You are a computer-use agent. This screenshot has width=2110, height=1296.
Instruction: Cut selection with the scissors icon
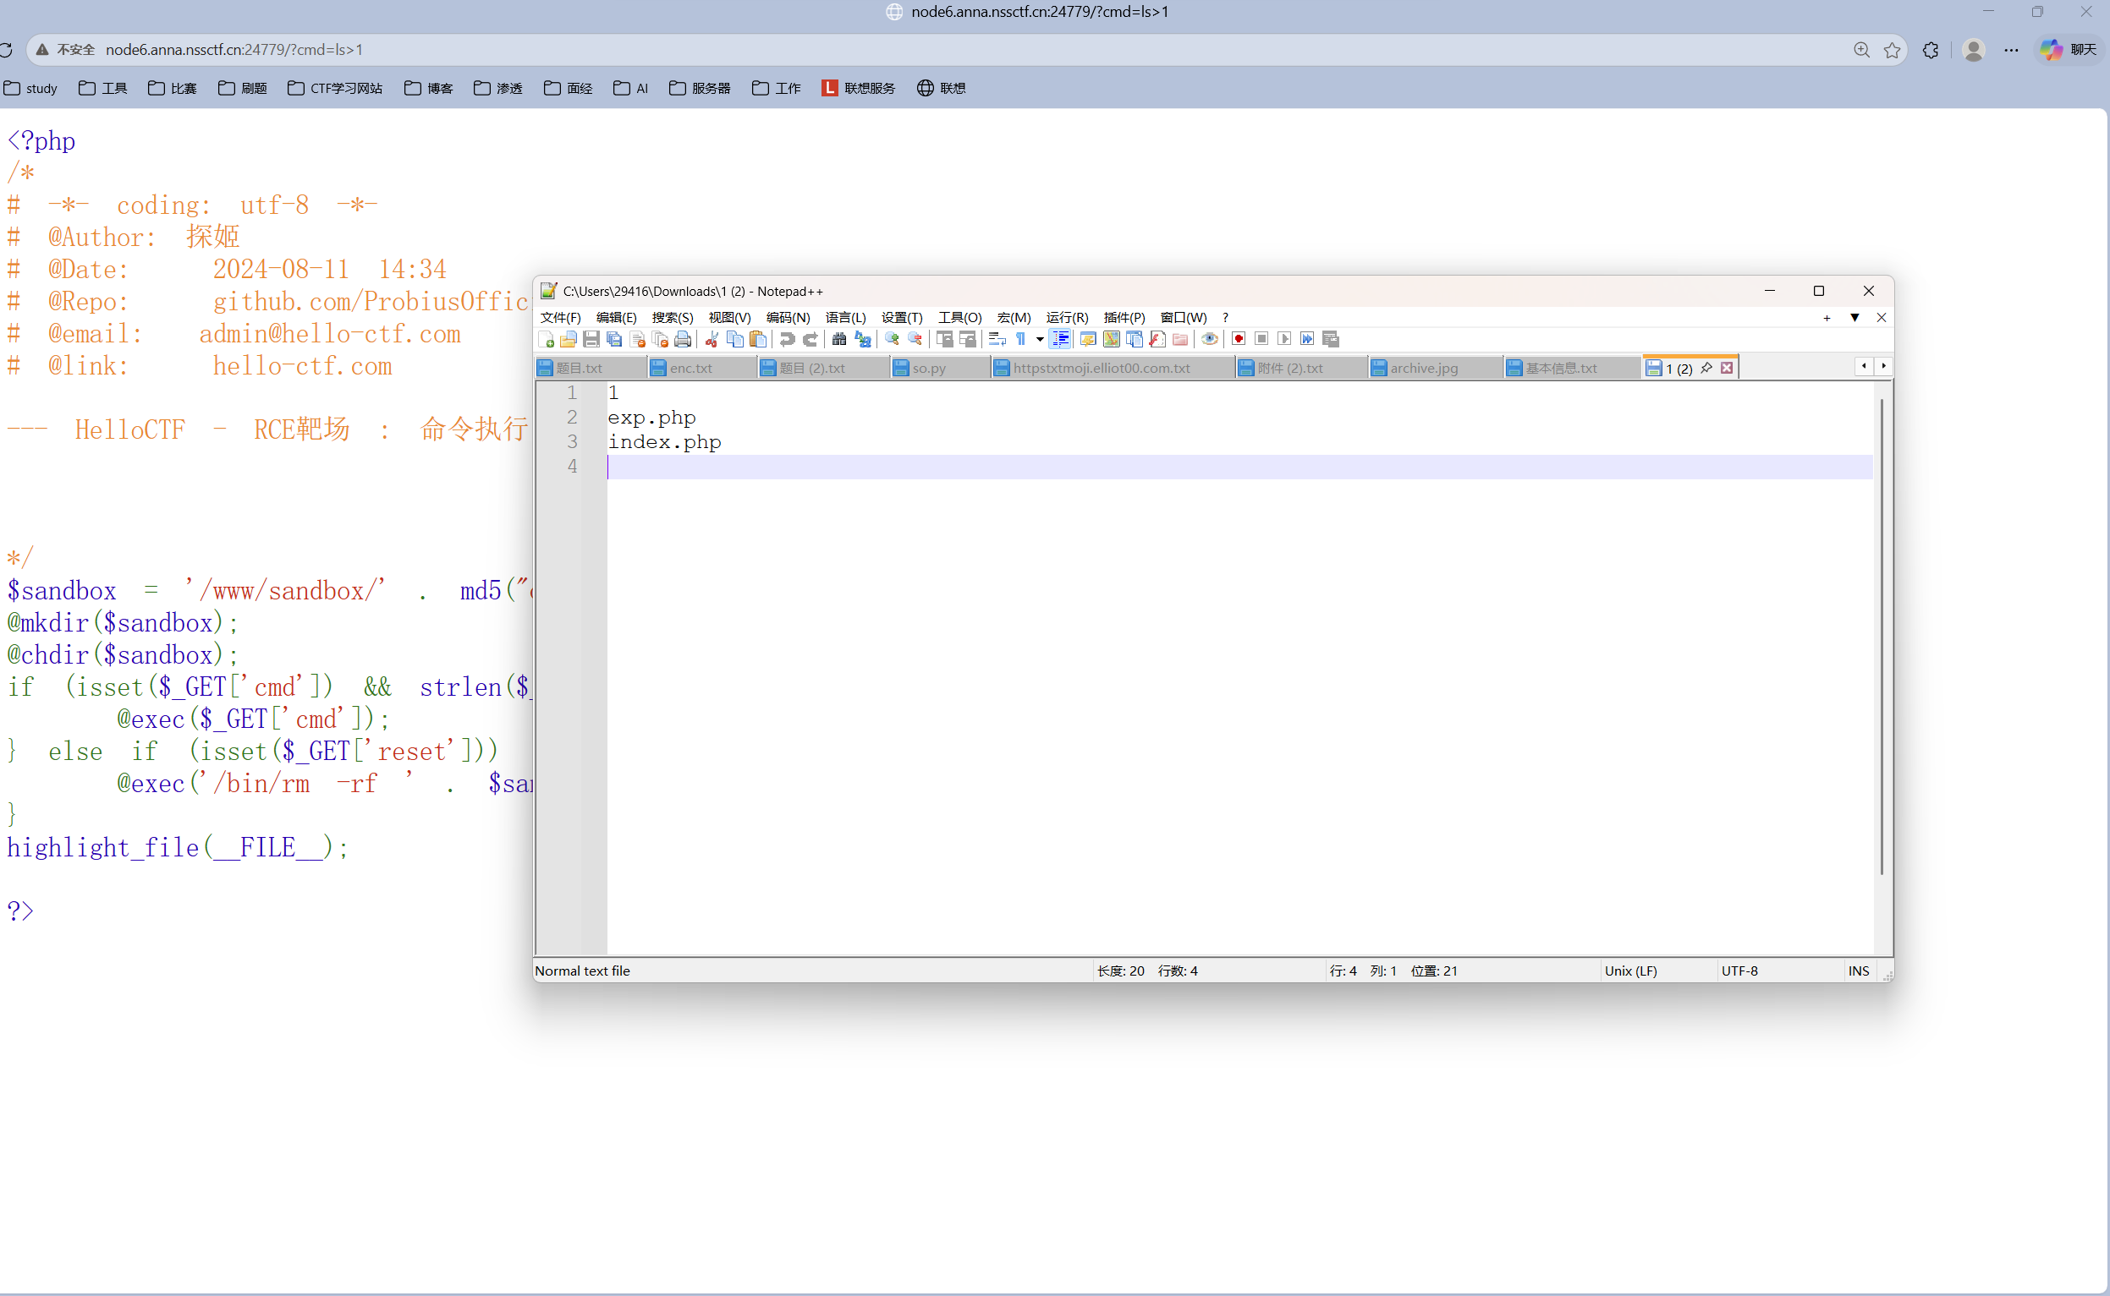point(712,340)
